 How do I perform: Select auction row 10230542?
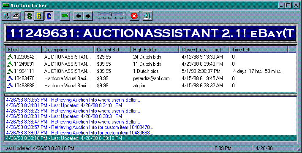[x=151, y=57]
